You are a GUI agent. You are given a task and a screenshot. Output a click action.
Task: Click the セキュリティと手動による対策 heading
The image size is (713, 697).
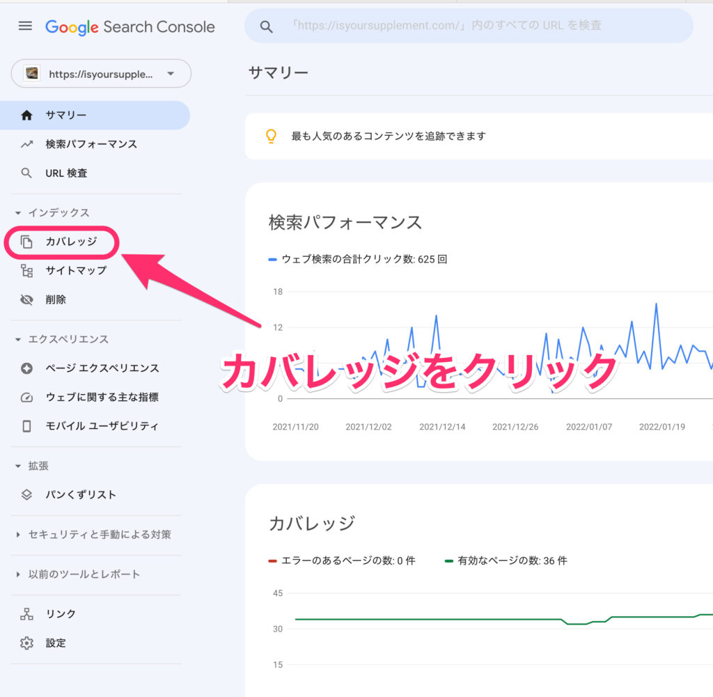[100, 535]
